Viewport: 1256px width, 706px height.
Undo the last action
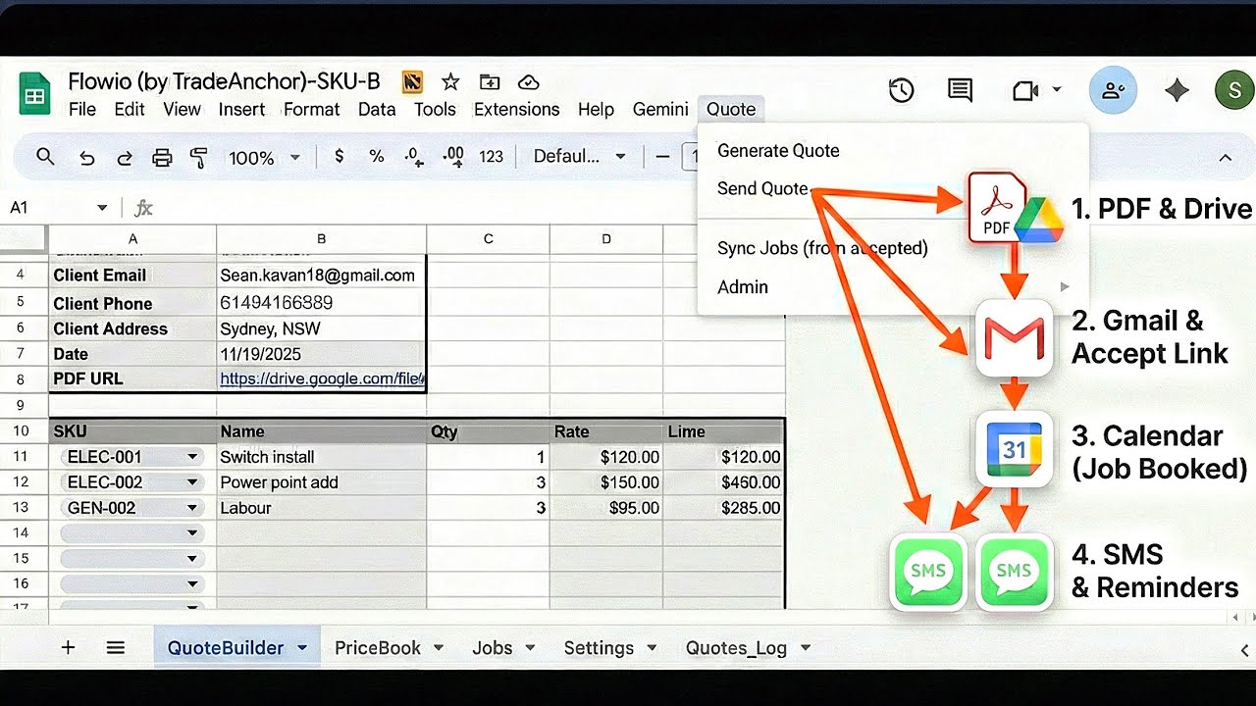(x=86, y=158)
